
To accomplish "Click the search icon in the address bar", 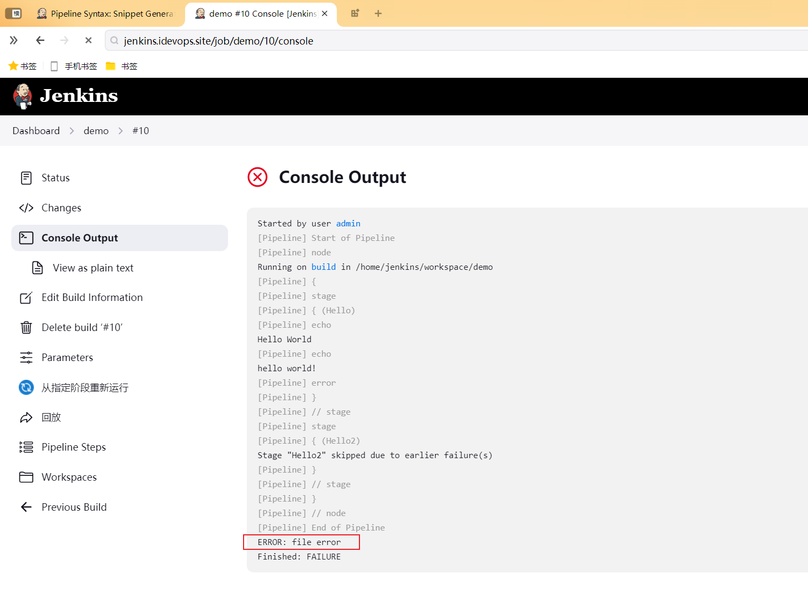I will click(x=114, y=41).
